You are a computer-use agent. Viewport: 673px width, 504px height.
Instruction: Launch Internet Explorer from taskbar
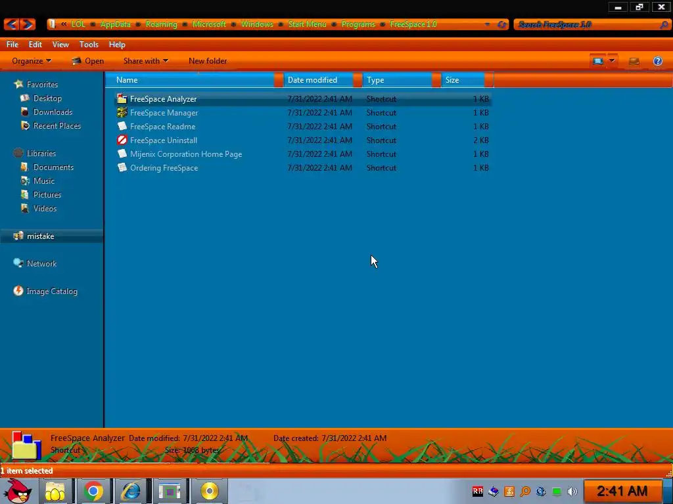click(x=131, y=491)
